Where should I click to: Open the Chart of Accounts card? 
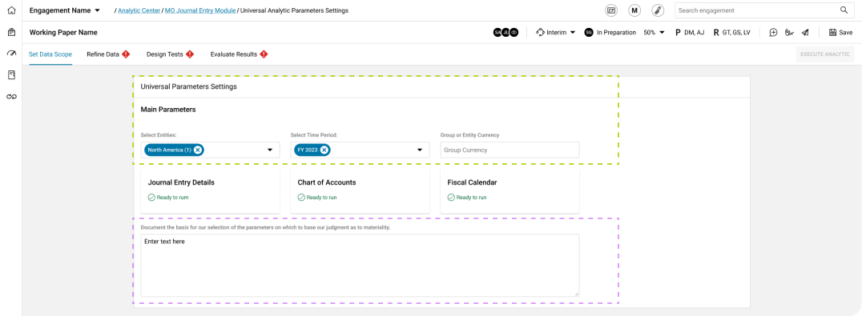(x=360, y=191)
